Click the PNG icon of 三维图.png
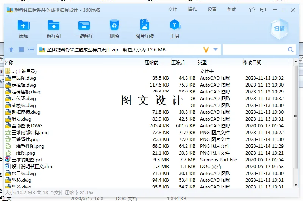This screenshot has height=201, width=303. tap(8, 153)
